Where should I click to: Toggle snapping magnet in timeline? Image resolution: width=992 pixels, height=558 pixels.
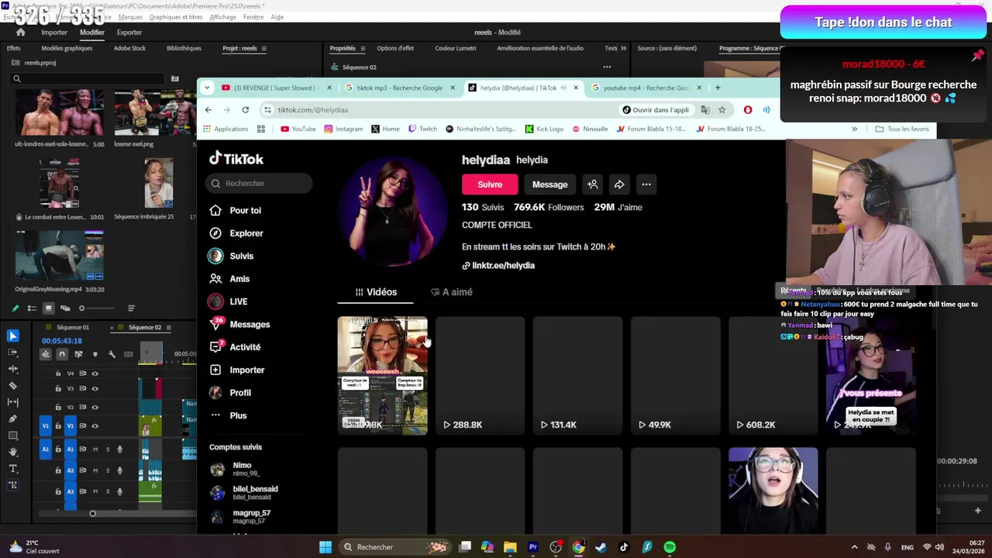click(62, 354)
